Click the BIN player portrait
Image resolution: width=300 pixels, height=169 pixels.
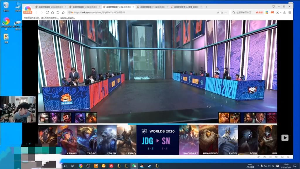[267, 140]
